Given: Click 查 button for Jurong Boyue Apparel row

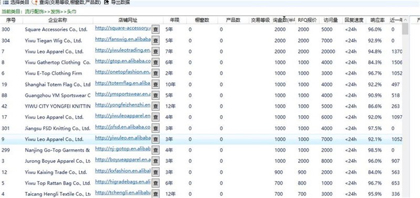Looking at the screenshot, I should click(155, 161).
